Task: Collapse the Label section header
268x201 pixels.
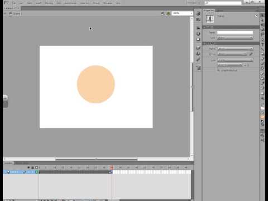Action: tap(231, 27)
